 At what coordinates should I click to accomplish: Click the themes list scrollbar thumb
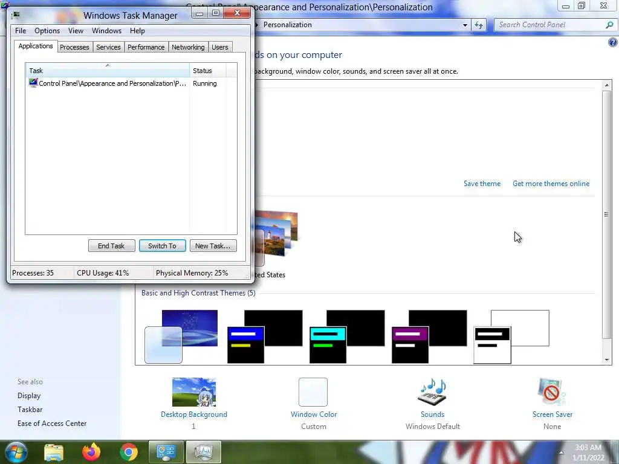[x=607, y=214]
